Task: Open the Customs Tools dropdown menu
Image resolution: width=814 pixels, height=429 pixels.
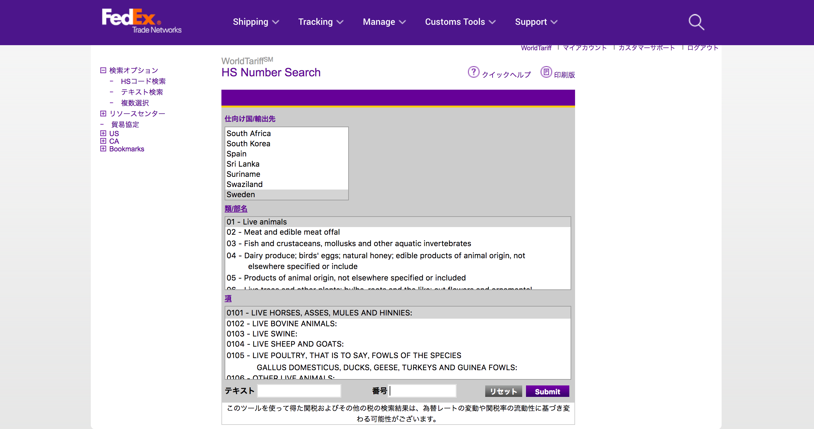Action: point(460,22)
